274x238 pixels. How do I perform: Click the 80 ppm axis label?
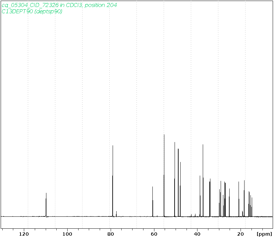pos(110,234)
